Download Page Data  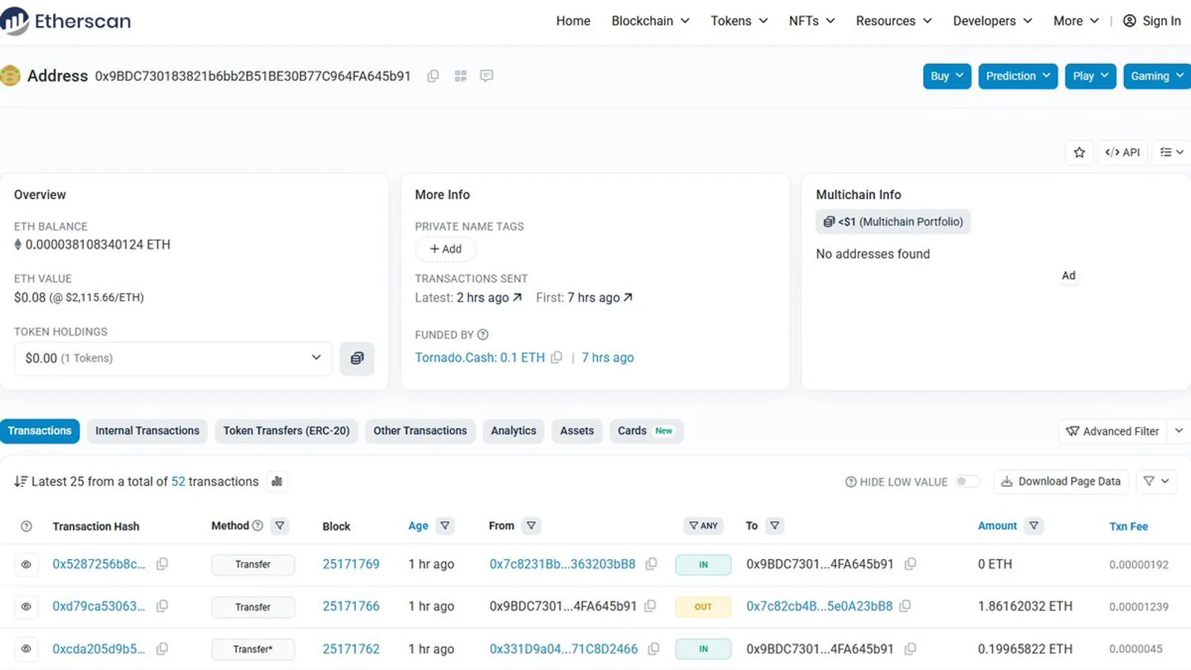tap(1061, 482)
